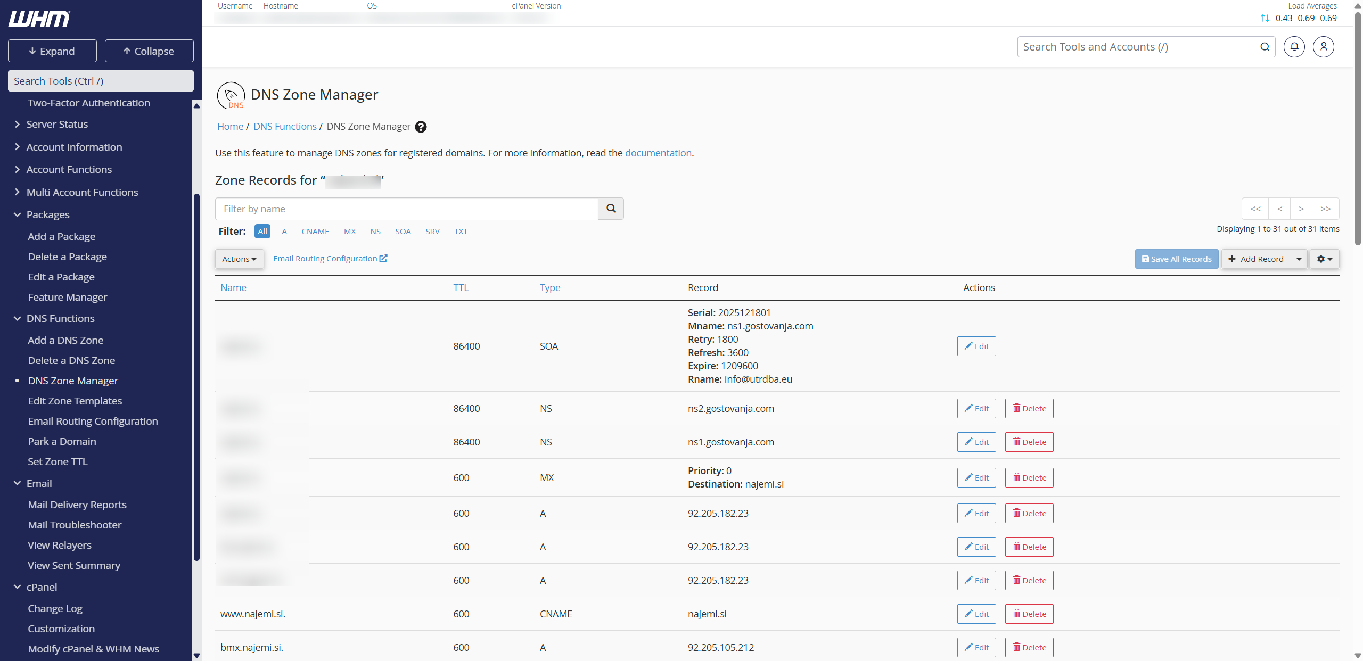Open Email Routing Configuration external link

click(330, 259)
